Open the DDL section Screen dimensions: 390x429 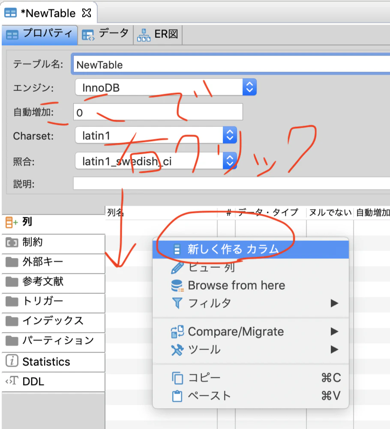click(x=54, y=381)
